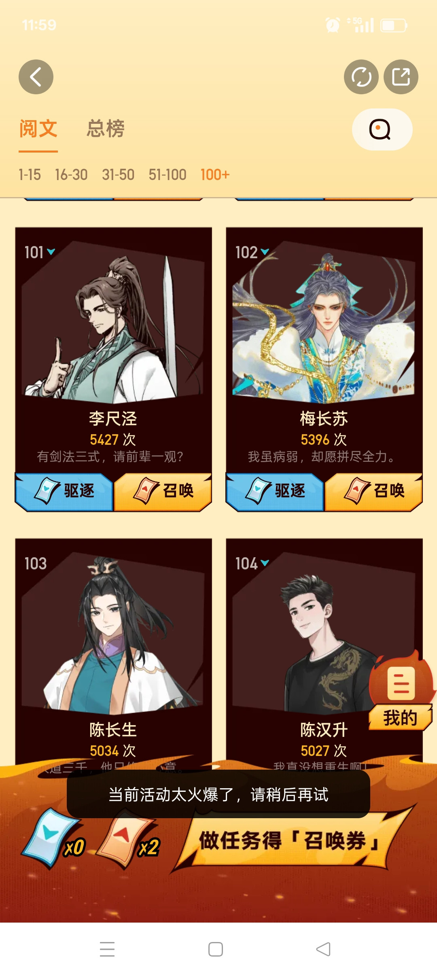Expand rank 101 dropdown arrow
The width and height of the screenshot is (437, 976).
click(x=51, y=252)
